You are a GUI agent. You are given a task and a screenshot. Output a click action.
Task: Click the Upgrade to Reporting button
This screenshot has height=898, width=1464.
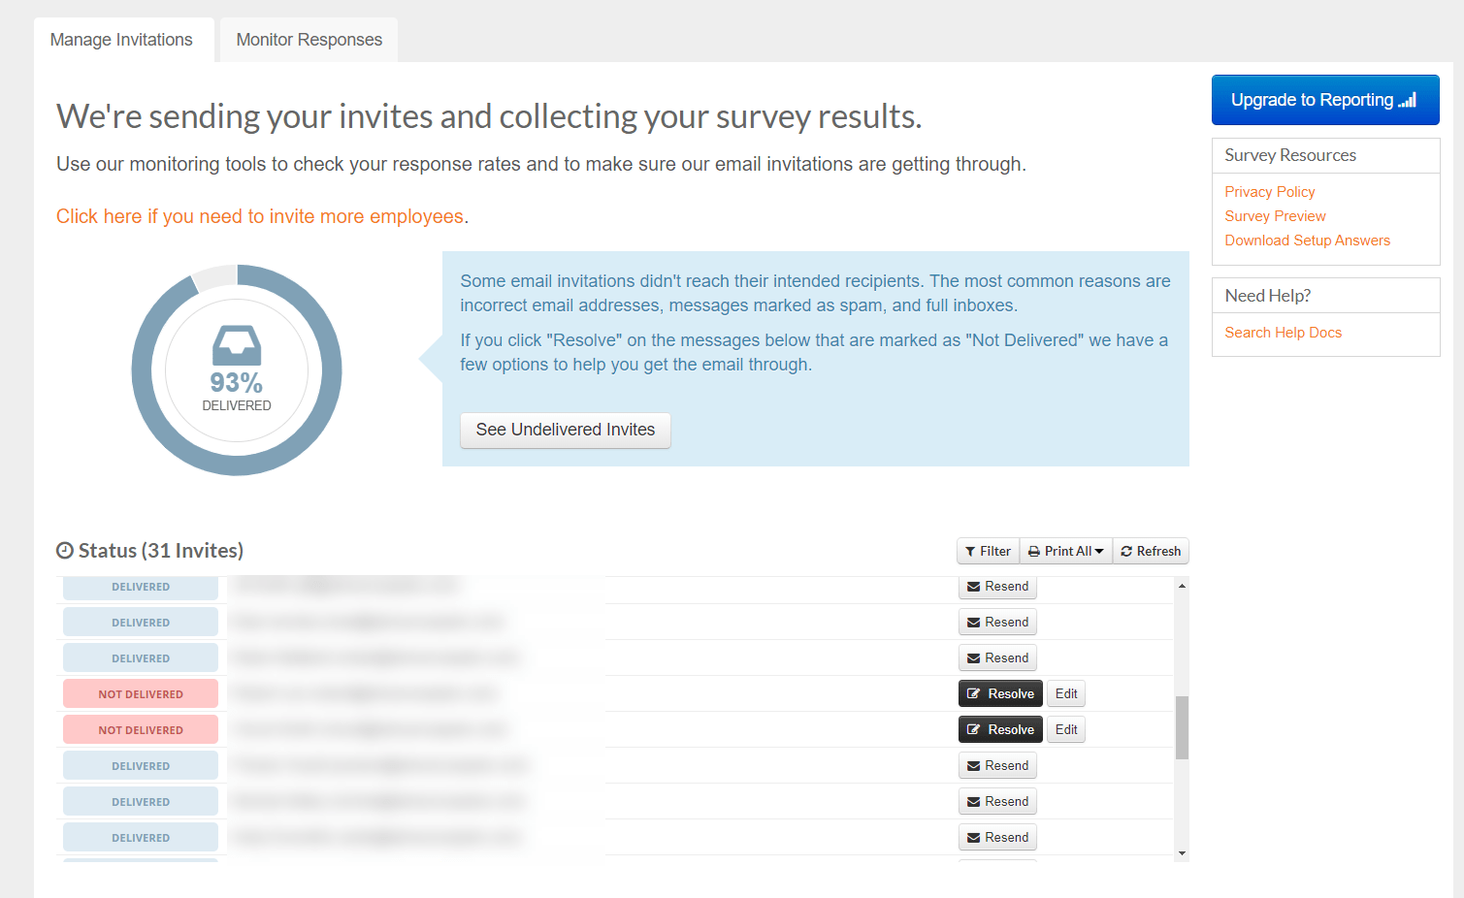click(1324, 100)
